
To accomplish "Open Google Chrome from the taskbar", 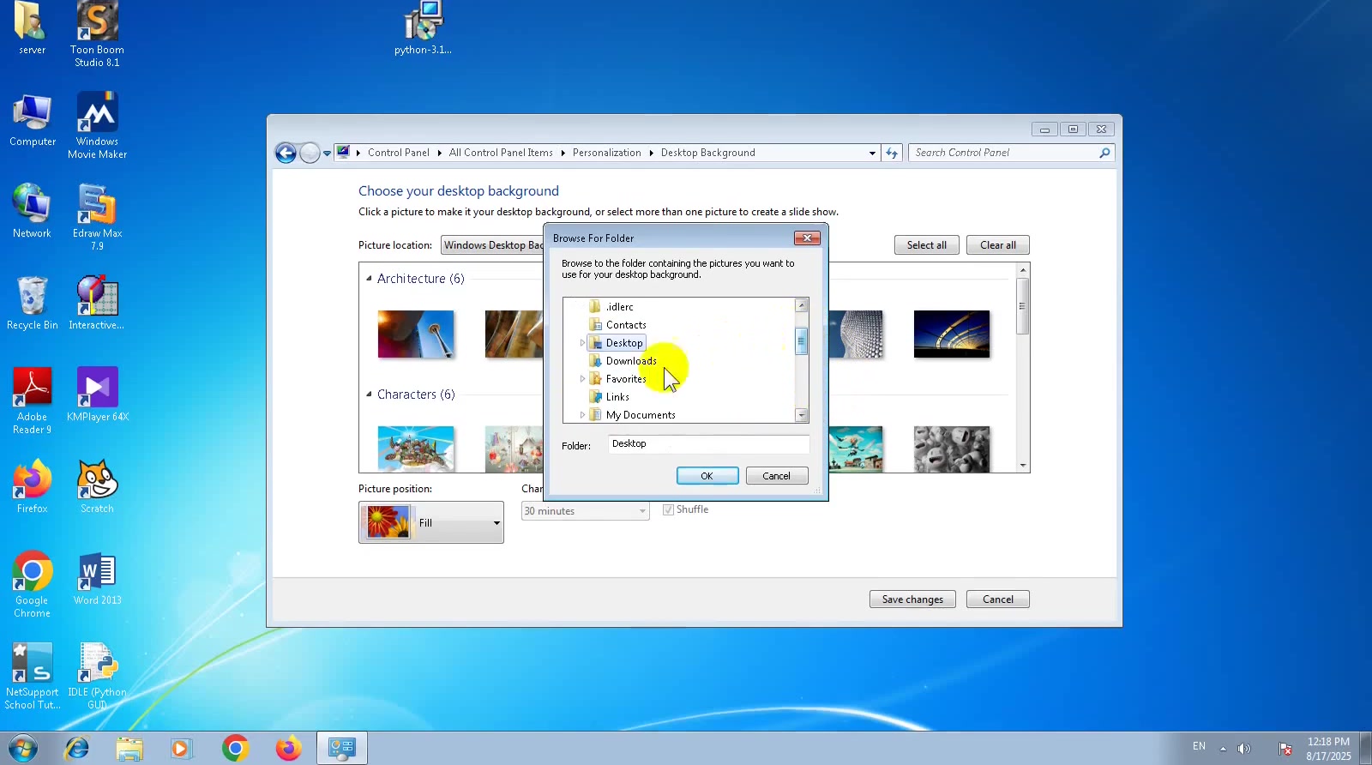I will (235, 748).
